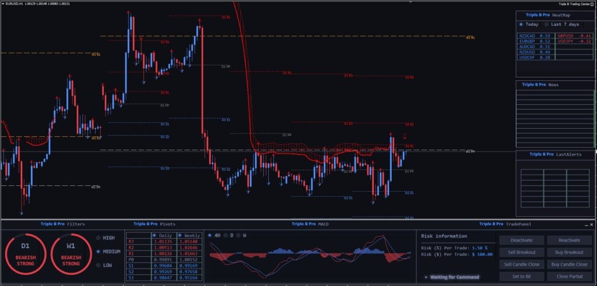Select GBPUSD in the heatmap list
This screenshot has width=597, height=286.
tap(574, 36)
